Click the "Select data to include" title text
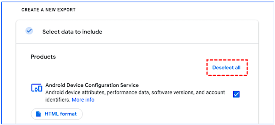Image resolution: width=275 pixels, height=125 pixels. (72, 32)
